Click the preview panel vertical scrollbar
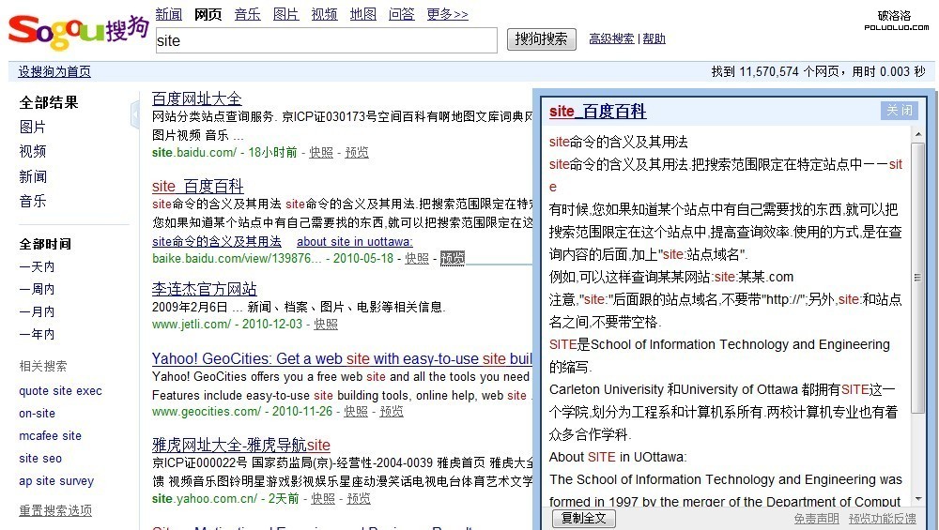The height and width of the screenshot is (530, 939). [x=918, y=279]
